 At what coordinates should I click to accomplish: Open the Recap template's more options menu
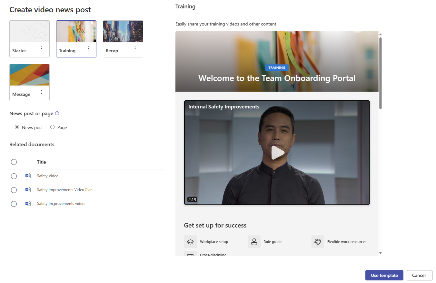coord(135,48)
